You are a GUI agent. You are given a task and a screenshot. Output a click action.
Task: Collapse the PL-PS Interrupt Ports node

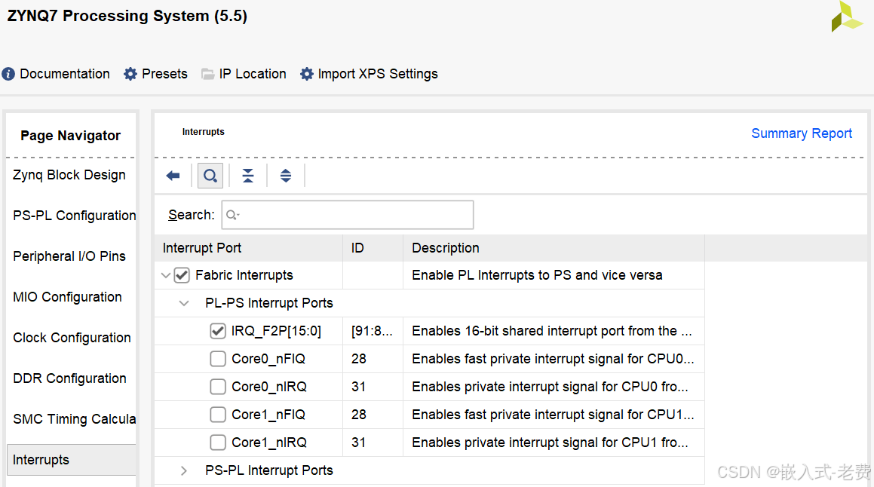[184, 304]
